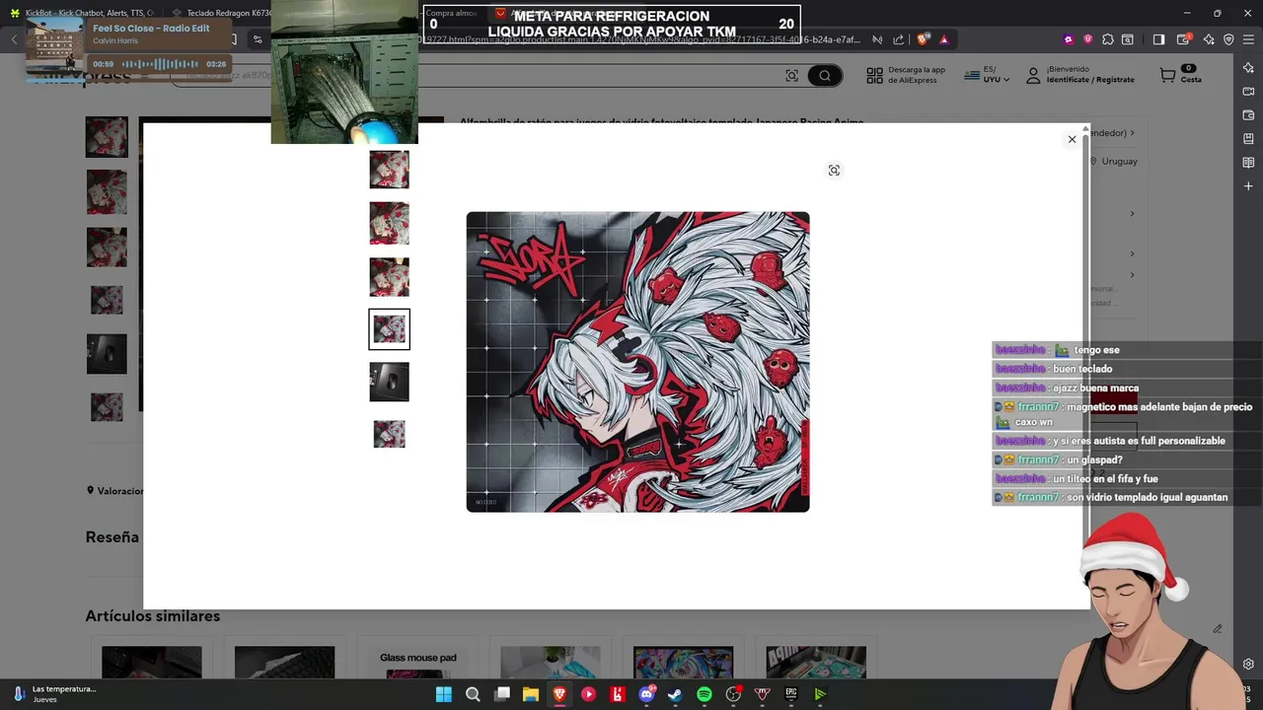1263x710 pixels.
Task: Select the dark mousepad viewer thumbnail
Action: pyautogui.click(x=389, y=382)
